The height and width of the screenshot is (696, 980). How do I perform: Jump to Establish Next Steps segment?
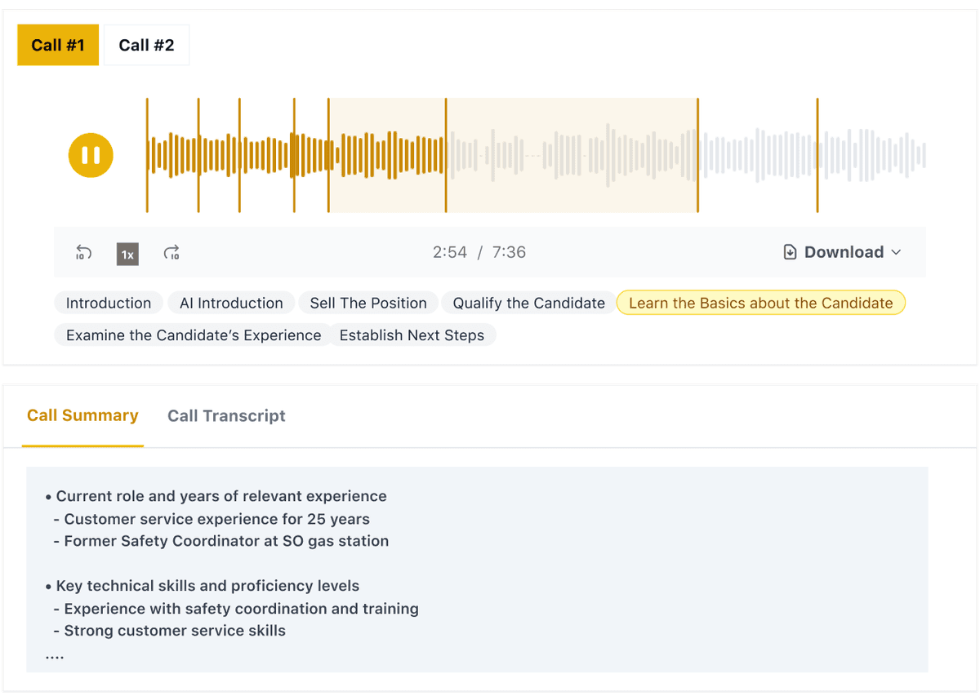pyautogui.click(x=412, y=335)
